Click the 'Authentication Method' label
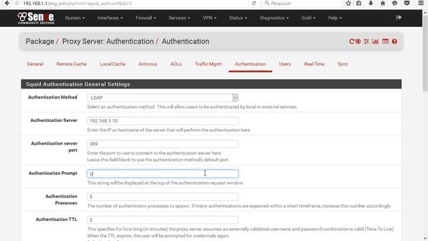 (53, 97)
